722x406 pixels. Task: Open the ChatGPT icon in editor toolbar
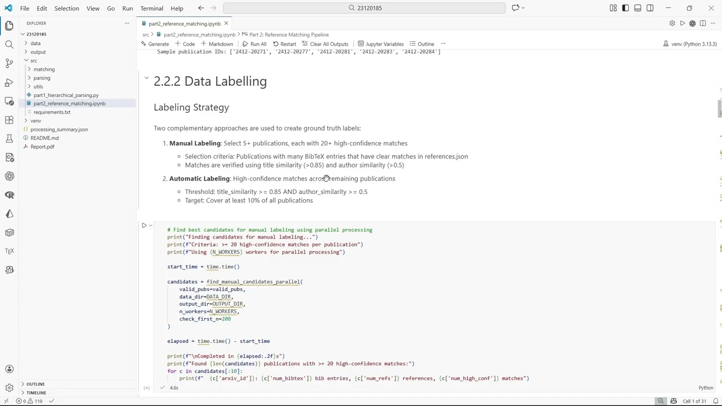click(x=692, y=23)
